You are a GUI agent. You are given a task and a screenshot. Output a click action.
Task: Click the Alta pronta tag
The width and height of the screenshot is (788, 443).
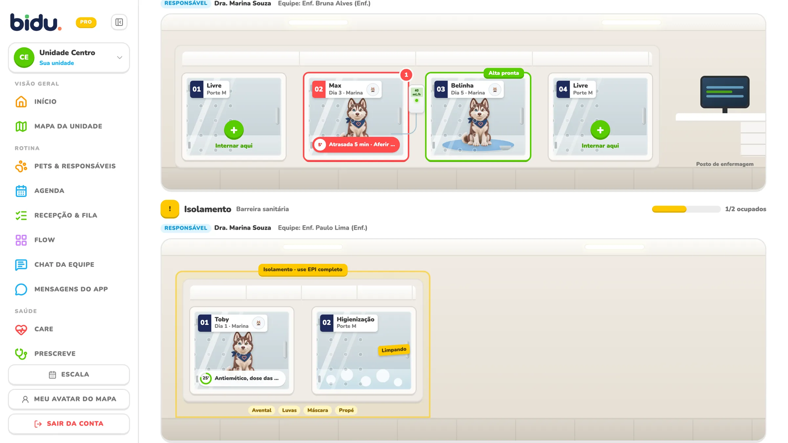[504, 73]
